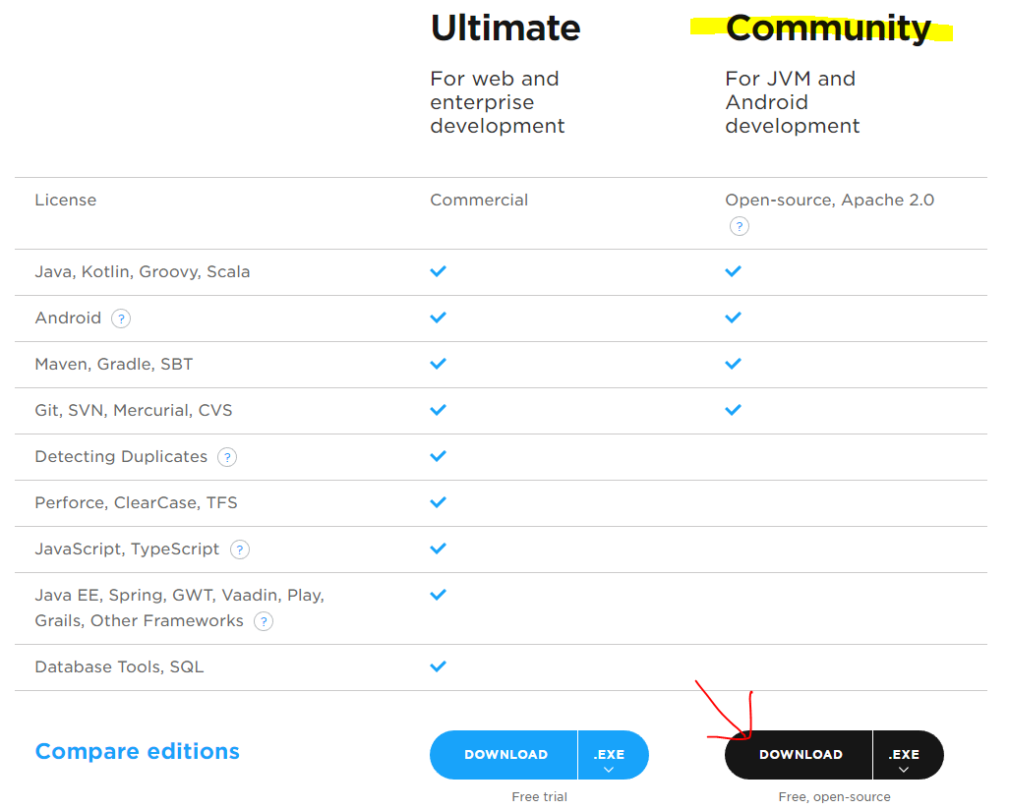Select the Open-source, Apache 2.0 text
1009x810 pixels.
829,201
